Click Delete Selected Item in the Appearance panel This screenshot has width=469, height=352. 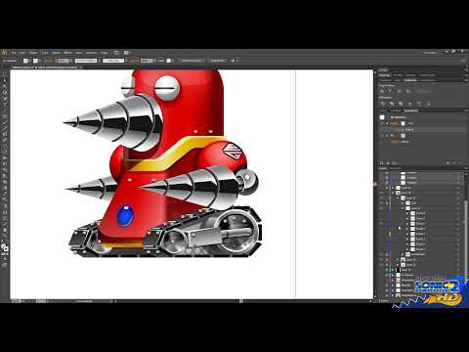(x=459, y=162)
